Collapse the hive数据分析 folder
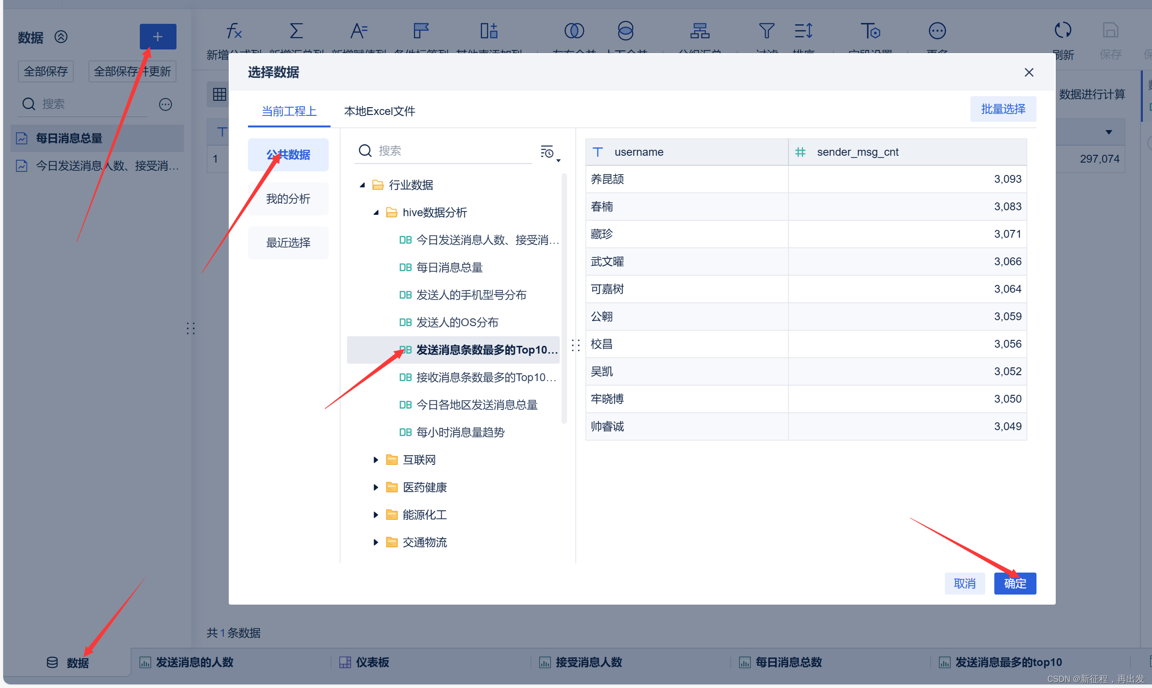The height and width of the screenshot is (688, 1152). point(376,213)
